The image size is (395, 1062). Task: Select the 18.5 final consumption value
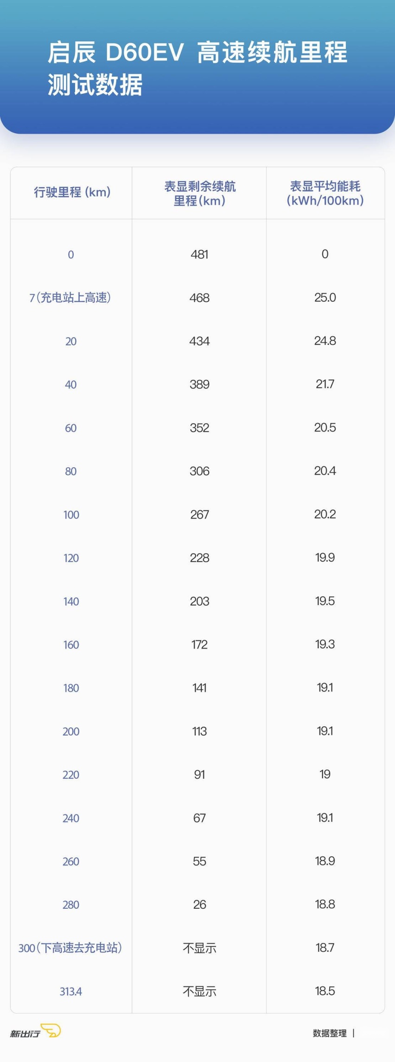[325, 990]
